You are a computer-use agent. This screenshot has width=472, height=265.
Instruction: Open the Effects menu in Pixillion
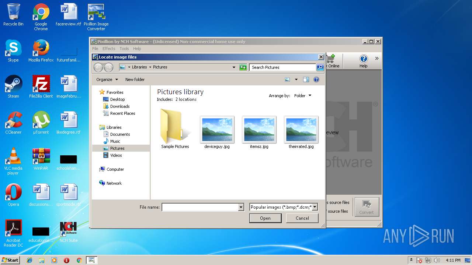[109, 49]
